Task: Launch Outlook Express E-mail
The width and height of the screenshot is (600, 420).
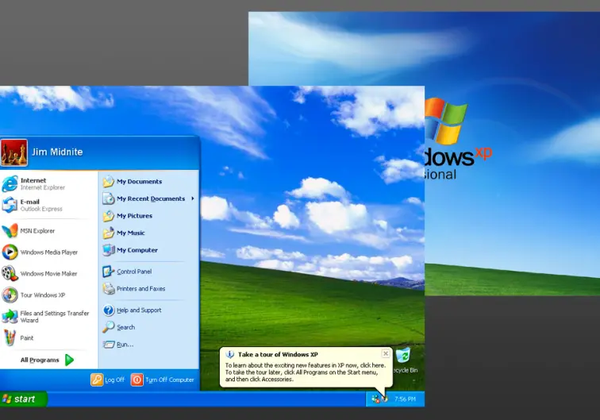Action: (x=32, y=206)
